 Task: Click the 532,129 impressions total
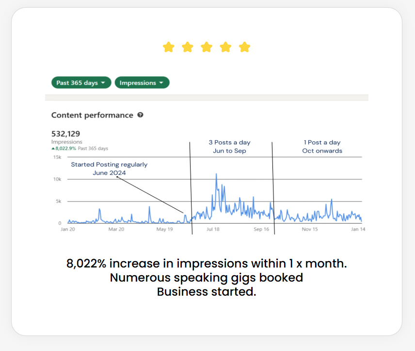coord(66,134)
